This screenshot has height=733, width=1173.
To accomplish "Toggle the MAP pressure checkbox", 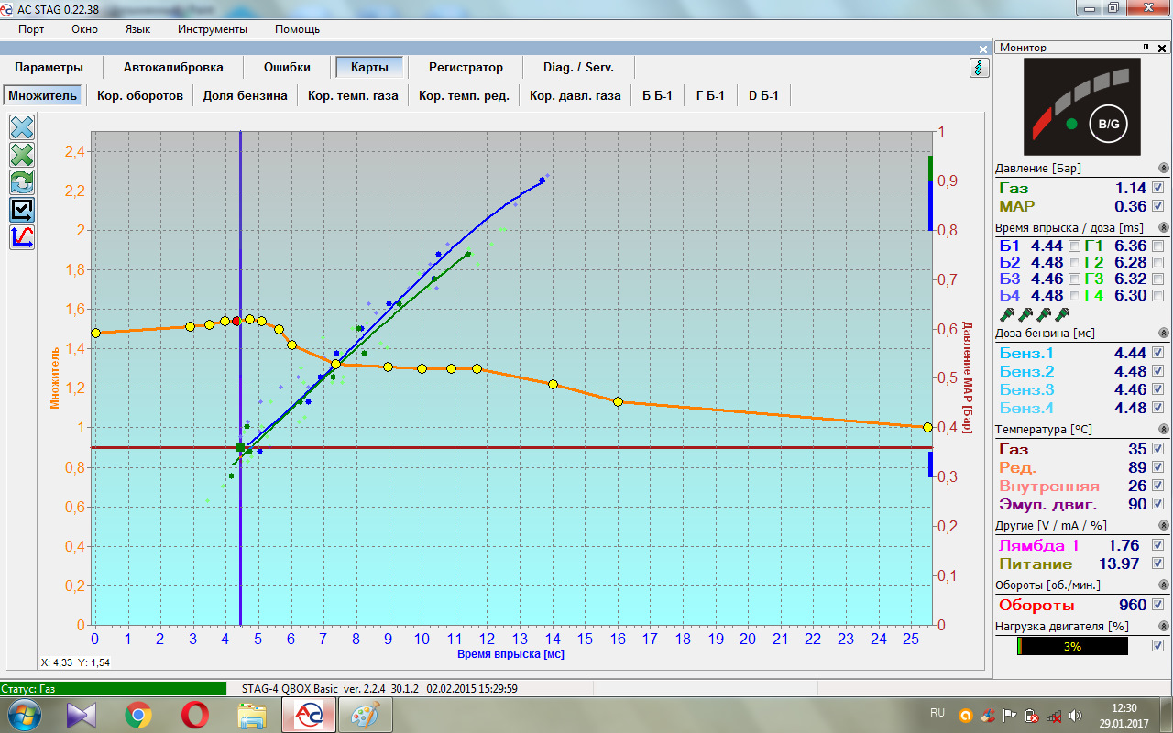I will pos(1157,206).
